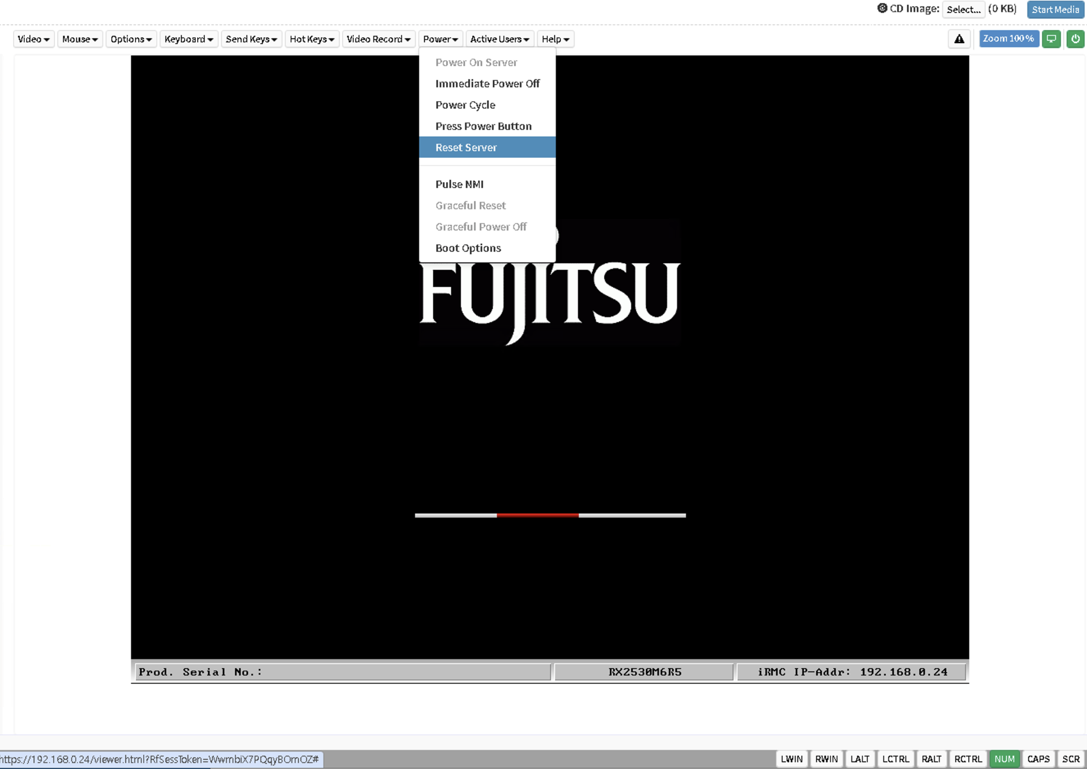Click the Fujitsu boot progress bar
The height and width of the screenshot is (769, 1087).
[550, 515]
